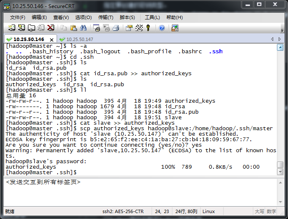Viewport: 288px width, 219px height.
Task: Open the 文件(F) menu
Action: click(x=17, y=17)
